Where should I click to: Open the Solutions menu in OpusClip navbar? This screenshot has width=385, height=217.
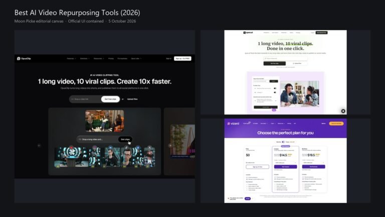point(85,59)
